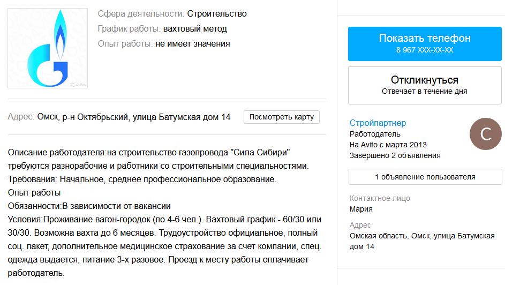The width and height of the screenshot is (505, 285).
Task: Show the map via "Посмотреть карту"
Action: coord(281,117)
